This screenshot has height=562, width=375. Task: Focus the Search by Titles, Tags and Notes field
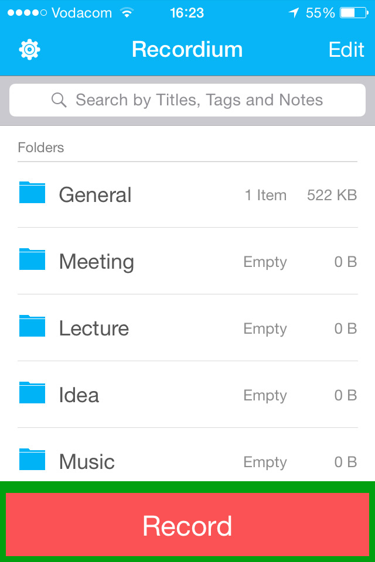pyautogui.click(x=187, y=100)
